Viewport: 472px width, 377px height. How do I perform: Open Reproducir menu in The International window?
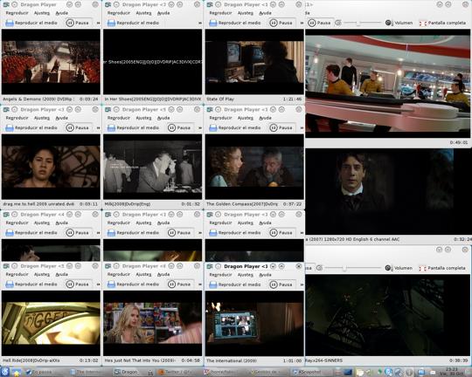(220, 275)
